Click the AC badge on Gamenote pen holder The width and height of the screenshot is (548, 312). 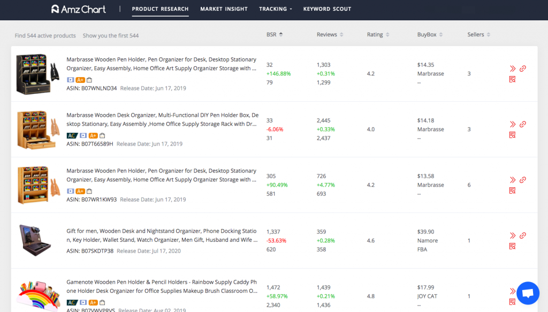coord(72,302)
